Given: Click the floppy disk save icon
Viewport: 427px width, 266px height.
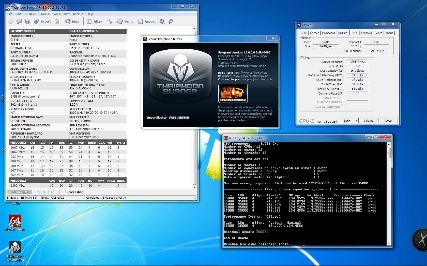Looking at the screenshot, I should [x=27, y=22].
